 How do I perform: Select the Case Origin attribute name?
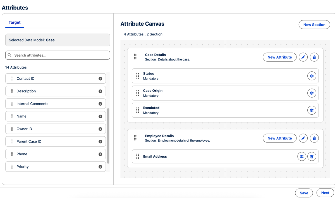pyautogui.click(x=153, y=91)
